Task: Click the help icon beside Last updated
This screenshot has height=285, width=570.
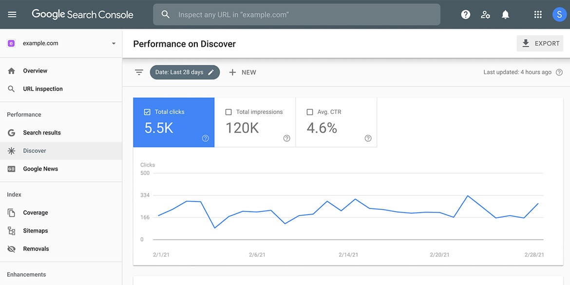Action: [x=559, y=72]
